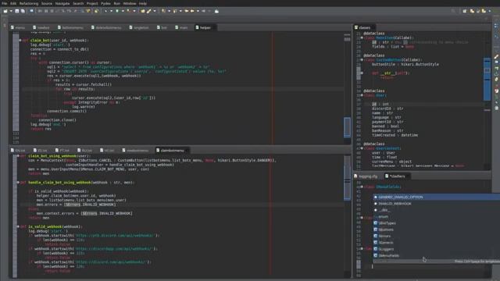Click the helper editor vertical scrollbar thumb
This screenshot has height=281, width=500.
(x=347, y=127)
